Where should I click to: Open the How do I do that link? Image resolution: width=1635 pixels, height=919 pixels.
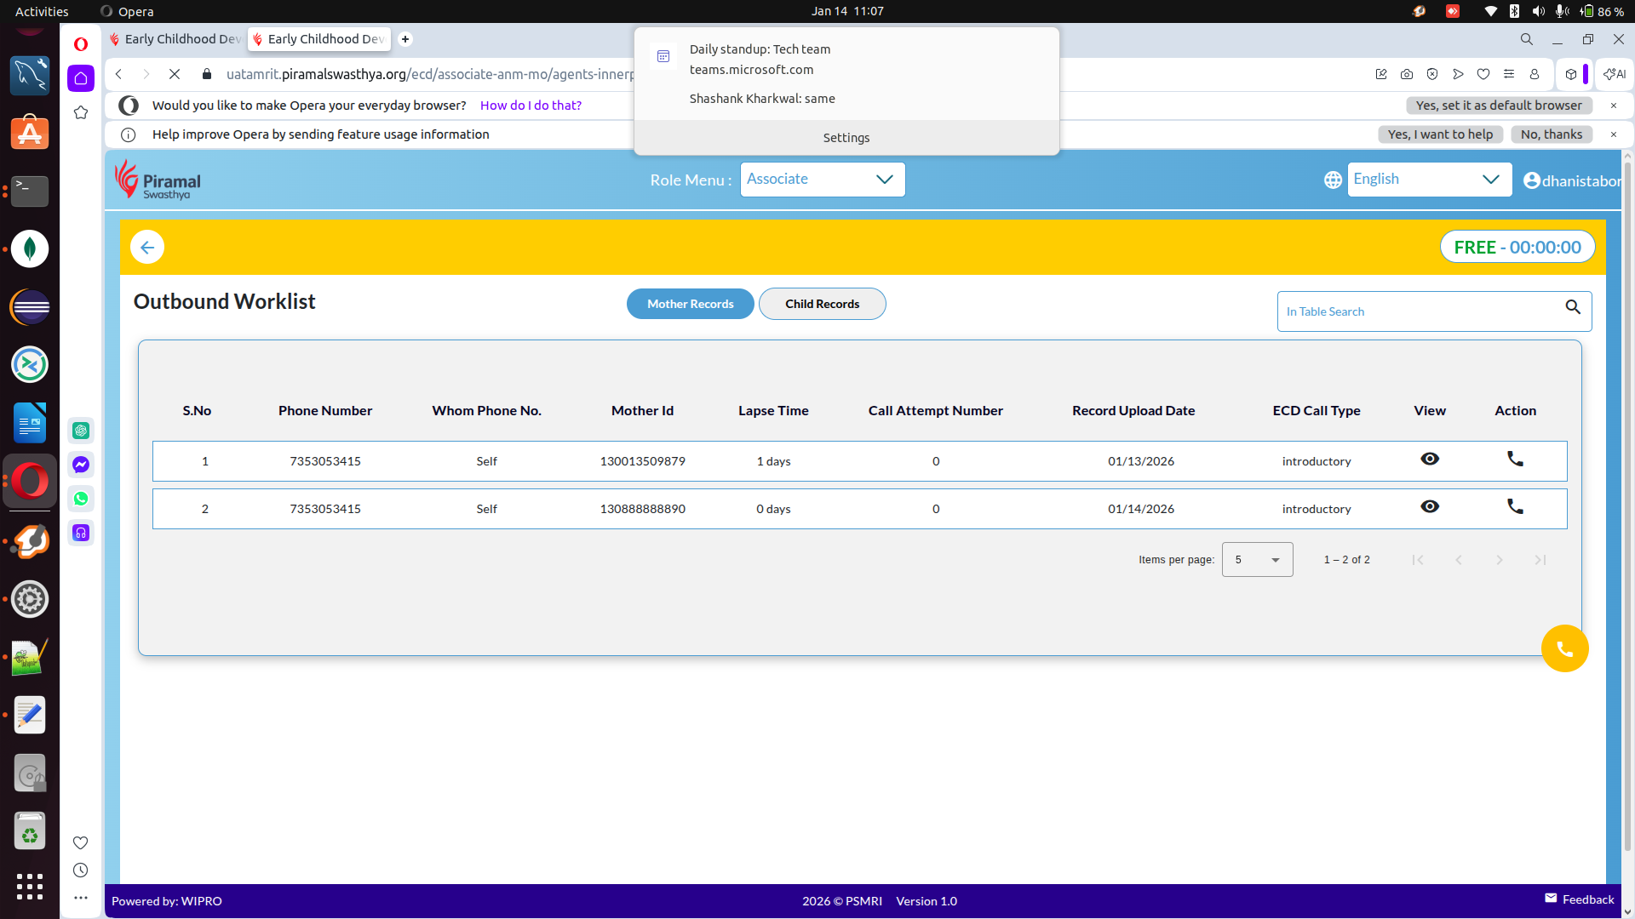point(531,106)
